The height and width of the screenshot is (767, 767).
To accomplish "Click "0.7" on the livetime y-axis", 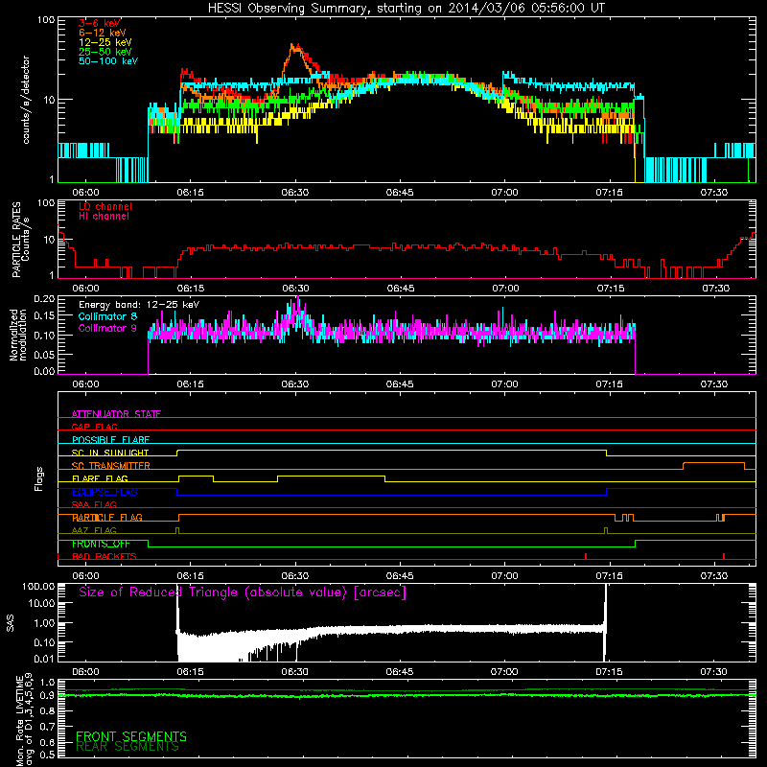I will click(x=47, y=727).
